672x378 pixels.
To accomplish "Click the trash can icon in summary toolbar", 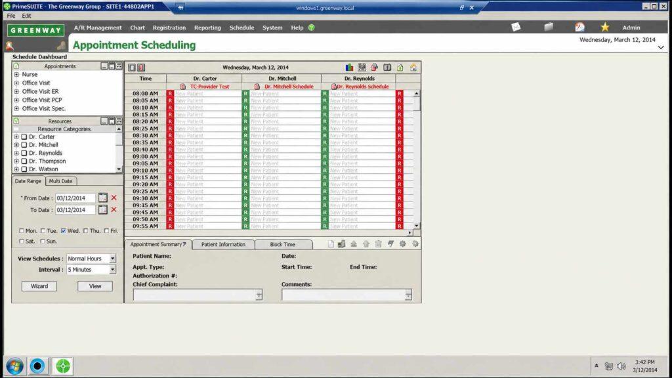I will pos(379,244).
